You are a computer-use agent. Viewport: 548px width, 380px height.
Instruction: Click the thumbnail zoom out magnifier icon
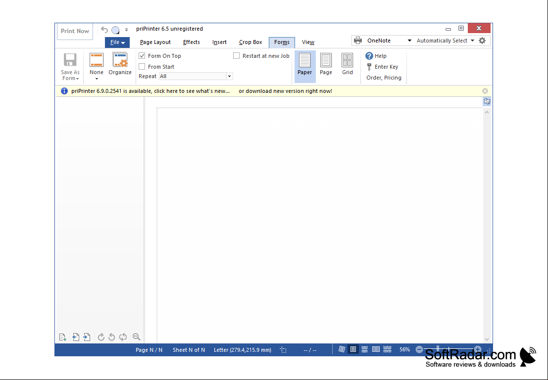[136, 337]
